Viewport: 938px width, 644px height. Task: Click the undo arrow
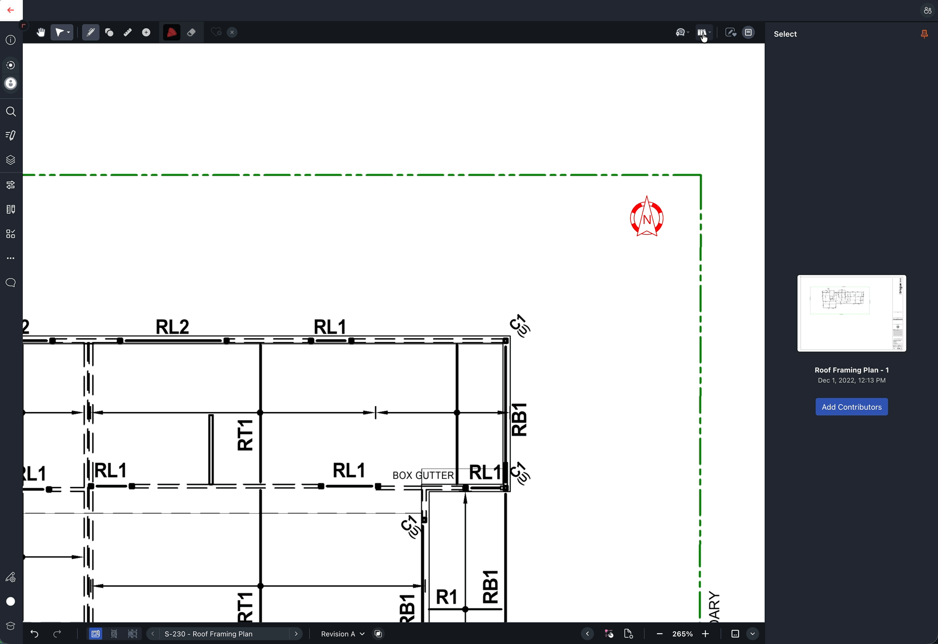click(x=34, y=634)
